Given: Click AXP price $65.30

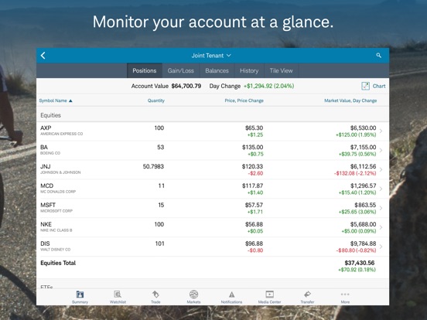Looking at the screenshot, I should click(254, 128).
